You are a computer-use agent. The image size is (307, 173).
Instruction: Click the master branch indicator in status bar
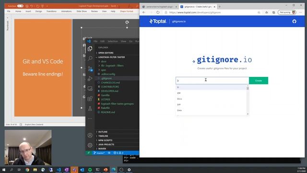[x=99, y=153]
